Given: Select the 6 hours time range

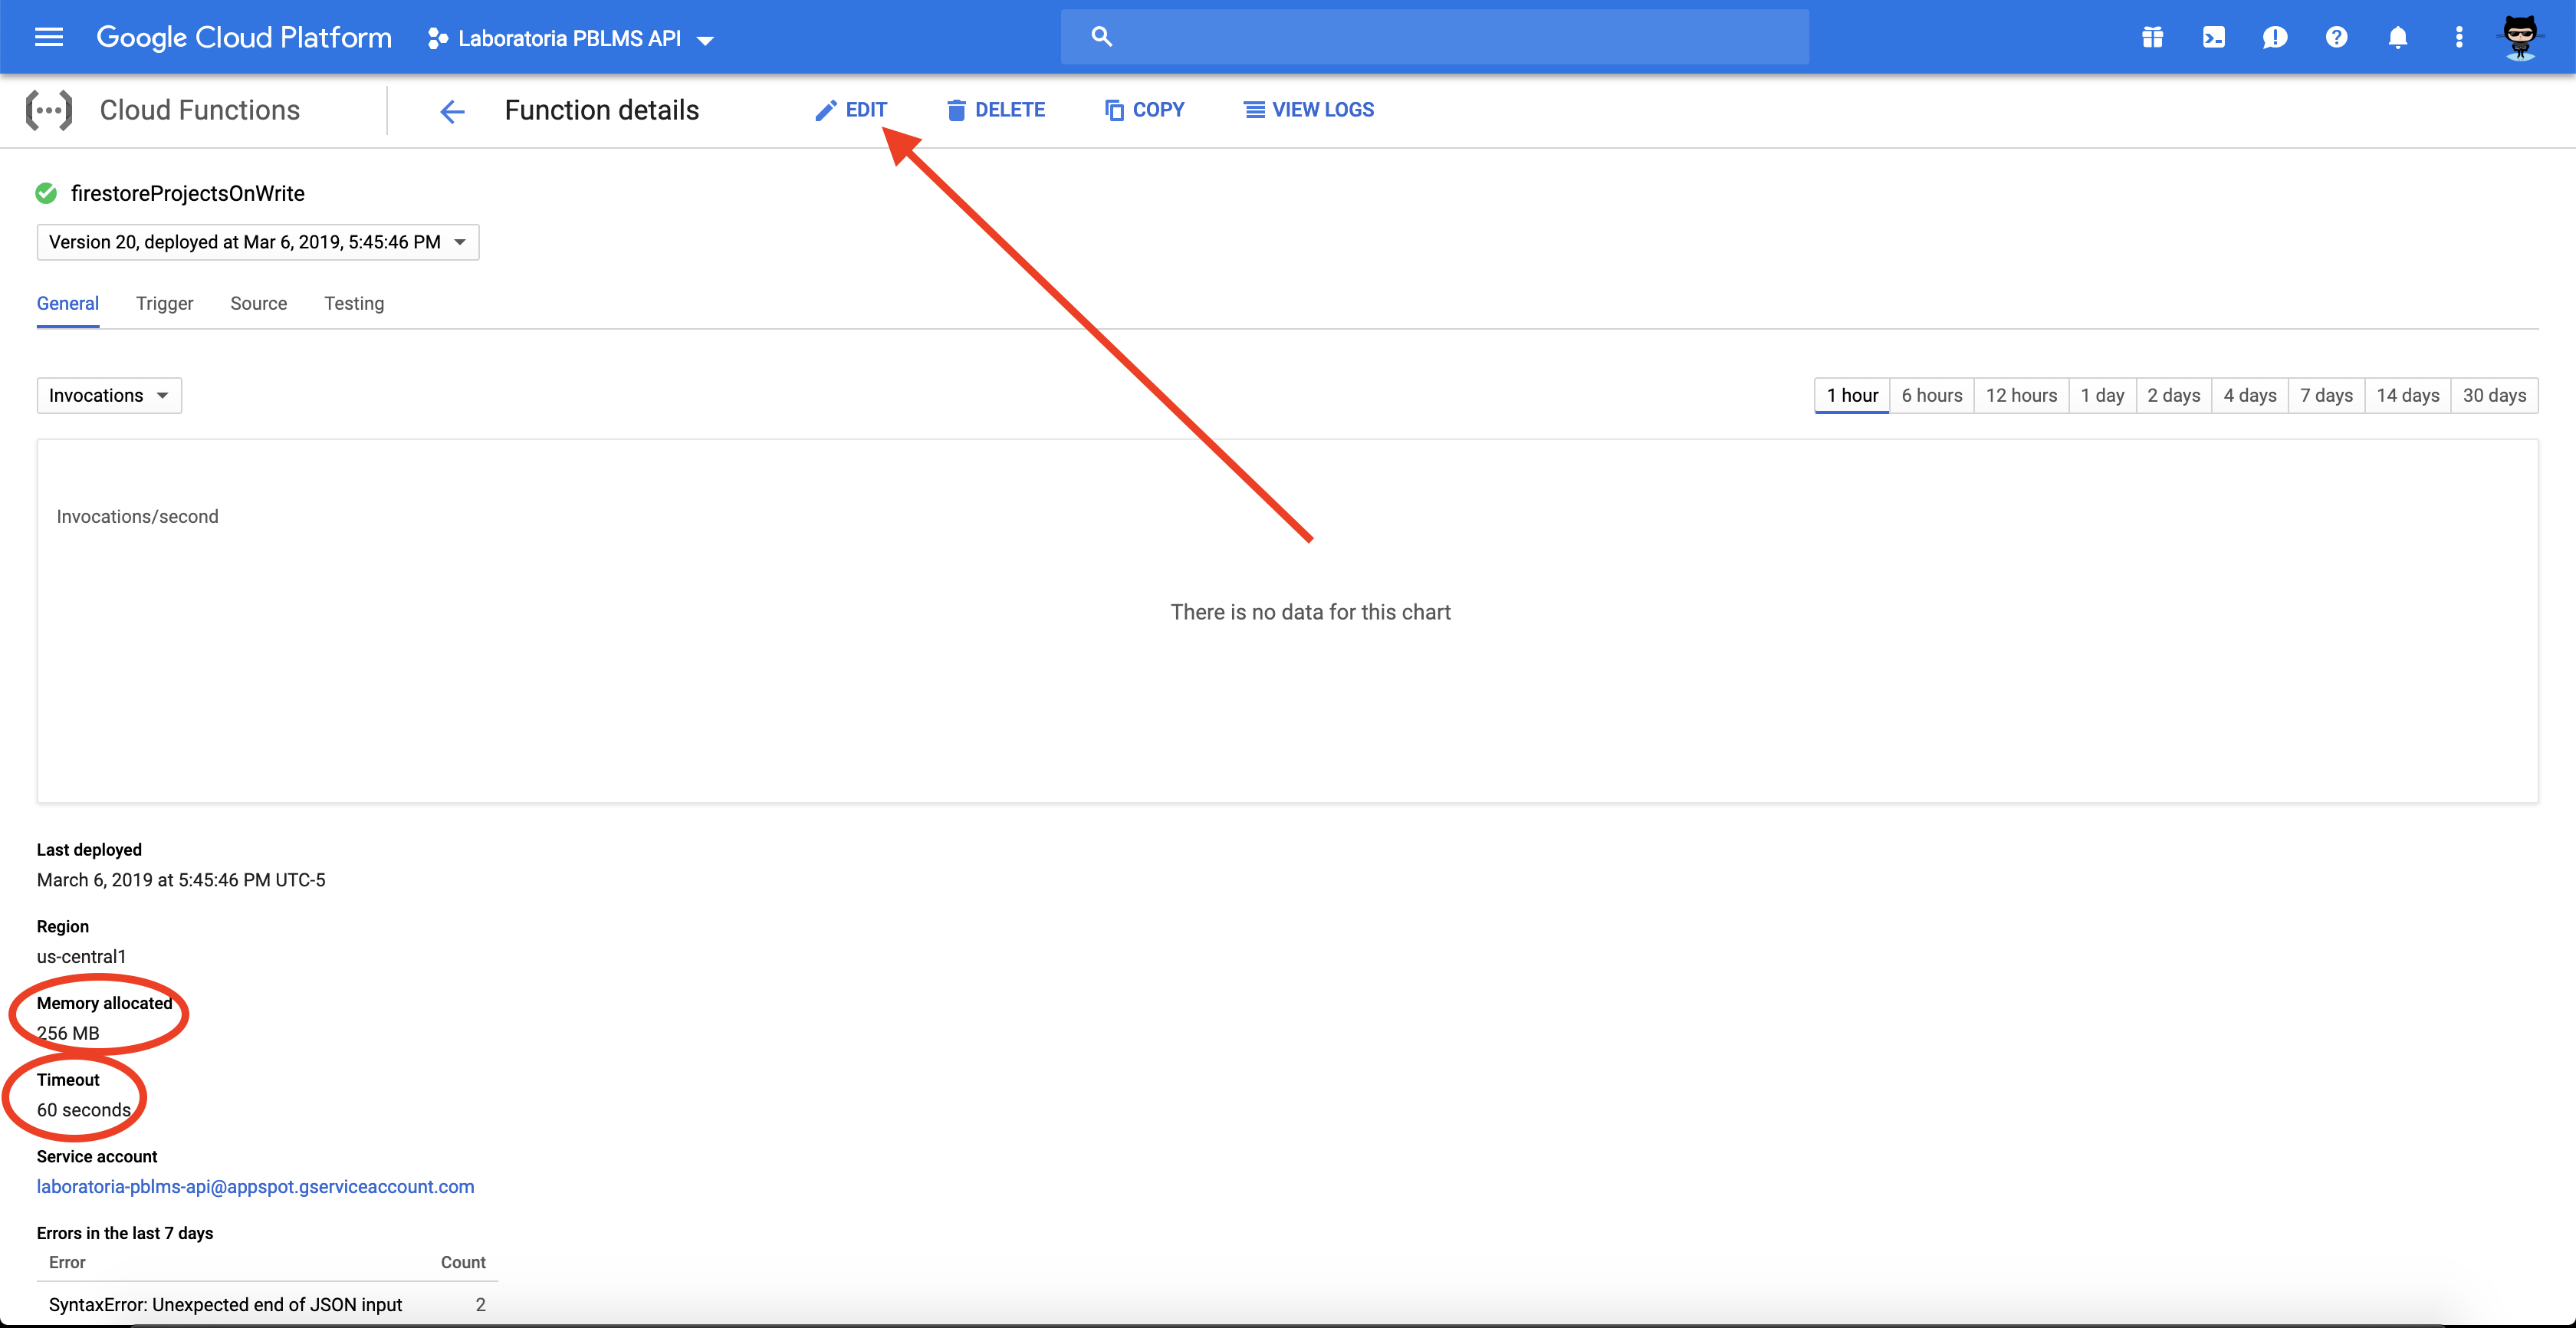Looking at the screenshot, I should [1931, 395].
